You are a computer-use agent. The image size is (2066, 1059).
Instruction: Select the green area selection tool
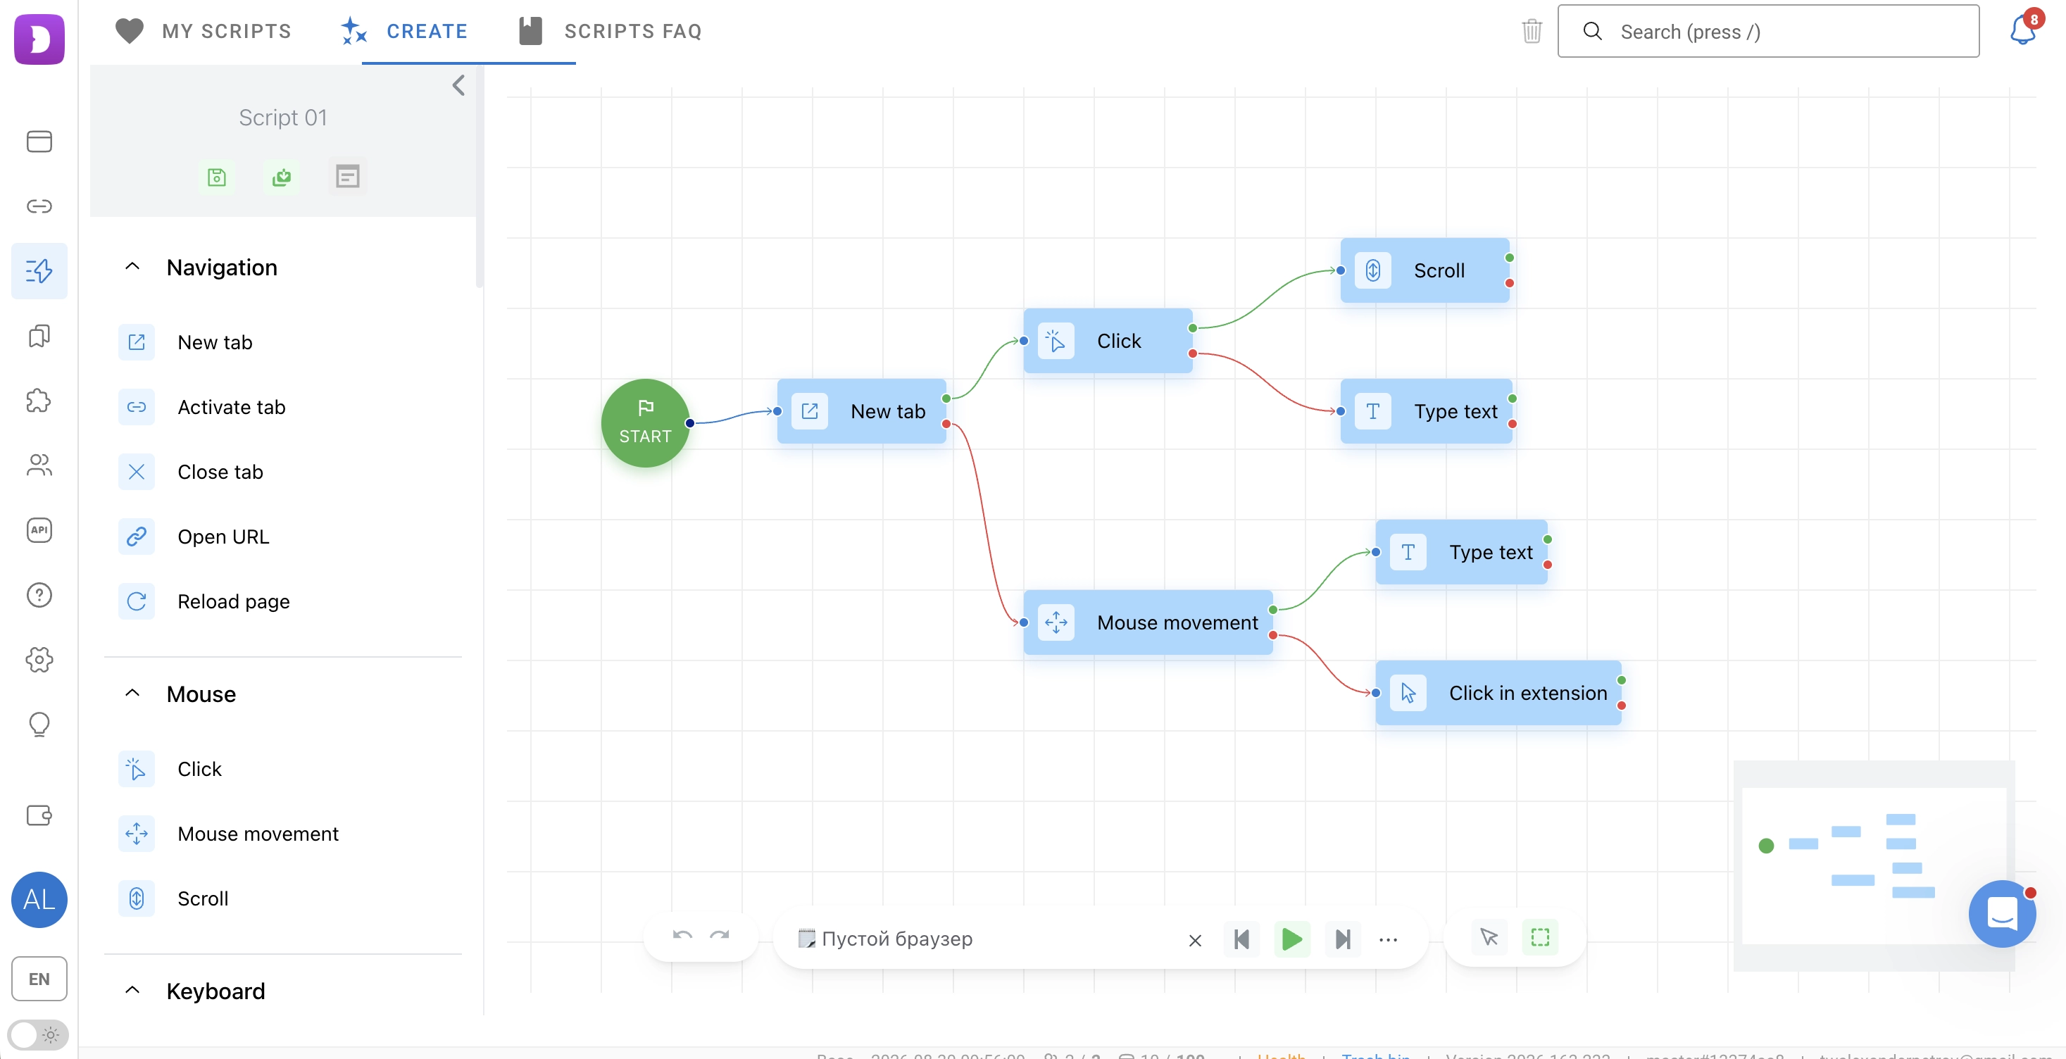pyautogui.click(x=1540, y=937)
